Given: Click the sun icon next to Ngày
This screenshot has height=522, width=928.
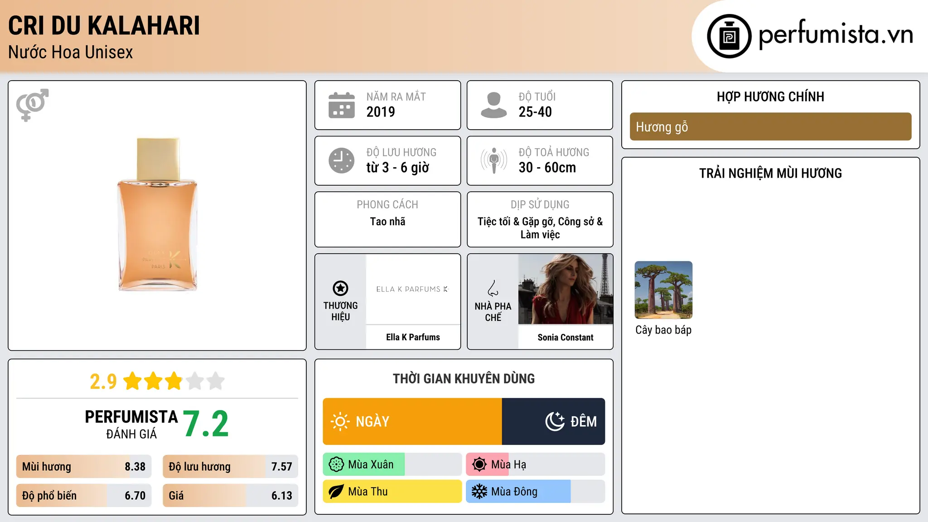Looking at the screenshot, I should pos(340,421).
